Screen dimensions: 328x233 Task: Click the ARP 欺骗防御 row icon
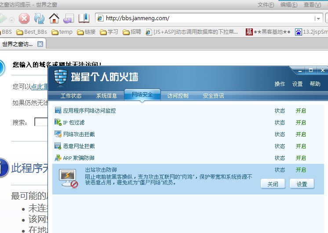58,158
